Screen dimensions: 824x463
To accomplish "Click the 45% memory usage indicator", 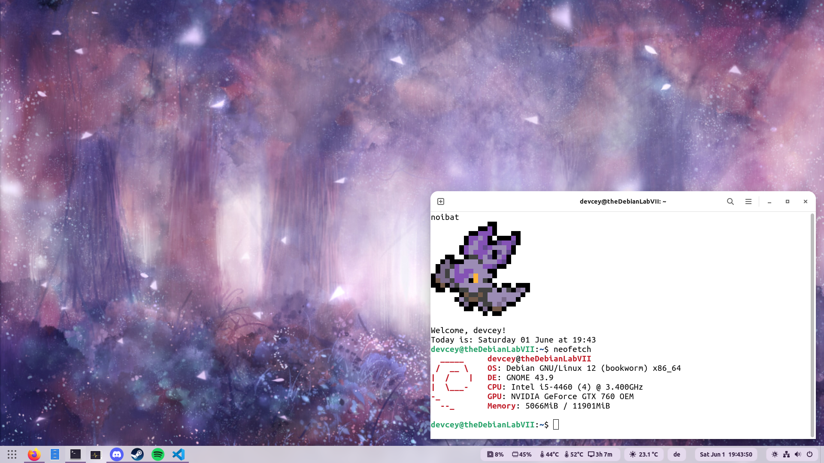I will click(x=522, y=454).
